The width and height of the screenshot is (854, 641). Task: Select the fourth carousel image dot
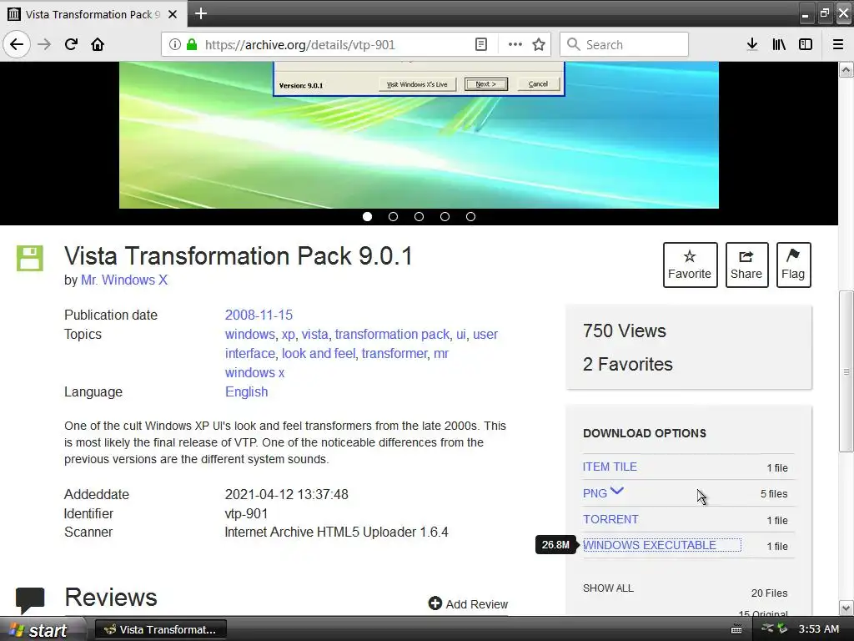pos(445,217)
